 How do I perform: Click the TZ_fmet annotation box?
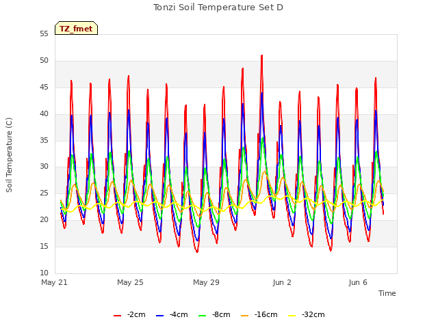pos(76,28)
